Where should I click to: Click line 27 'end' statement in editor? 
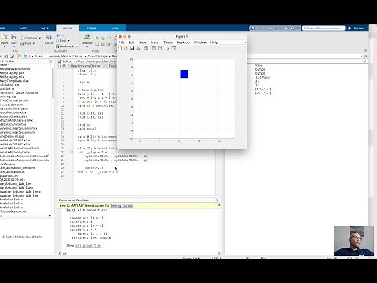pos(80,171)
